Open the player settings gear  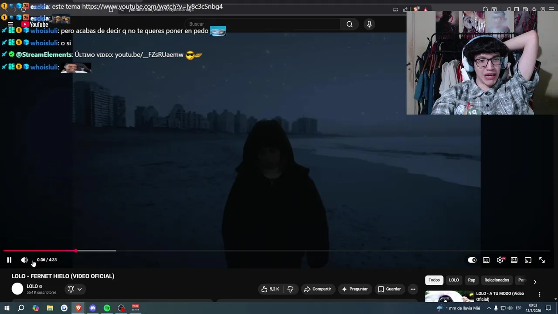(x=500, y=260)
